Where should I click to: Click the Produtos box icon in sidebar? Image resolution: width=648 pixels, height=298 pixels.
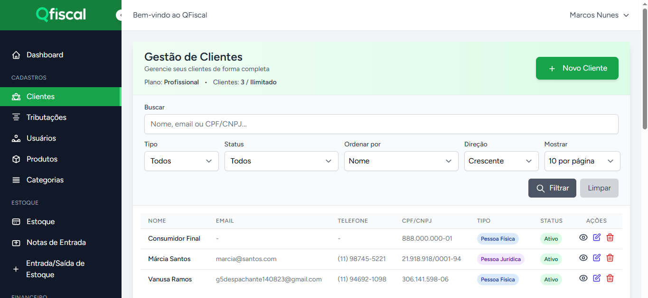[16, 159]
